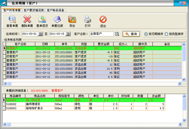The image size is (189, 129).
Task: Select row with 单号 XT1103120003
Action: [92, 60]
